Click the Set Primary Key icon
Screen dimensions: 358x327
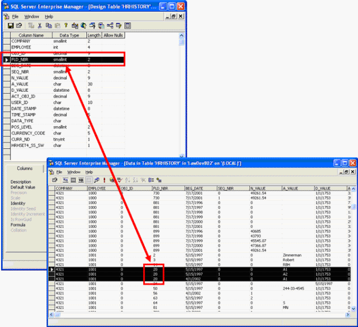[x=66, y=25]
